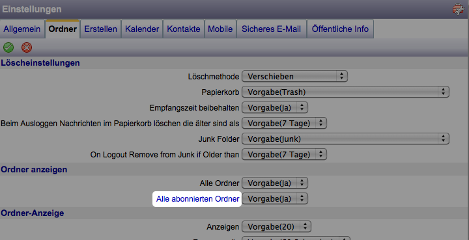Image resolution: width=469 pixels, height=240 pixels.
Task: Click the Löscheinstellungen section heading
Action: (x=40, y=63)
